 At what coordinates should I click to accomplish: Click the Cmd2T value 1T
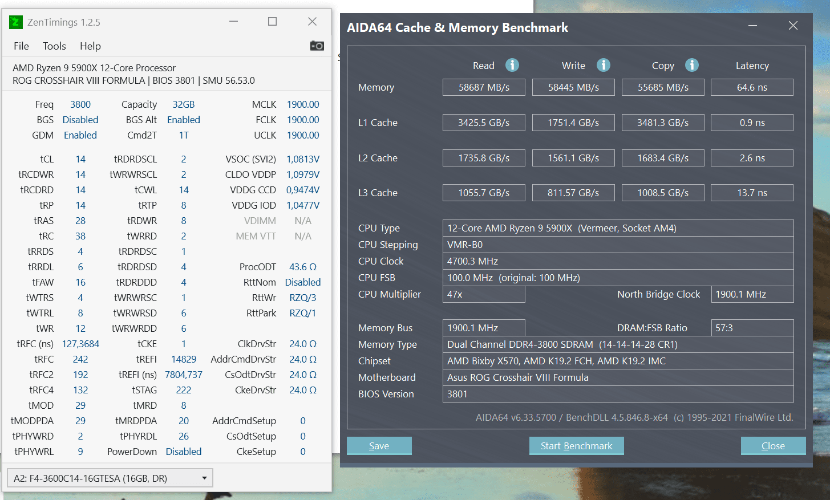(184, 135)
